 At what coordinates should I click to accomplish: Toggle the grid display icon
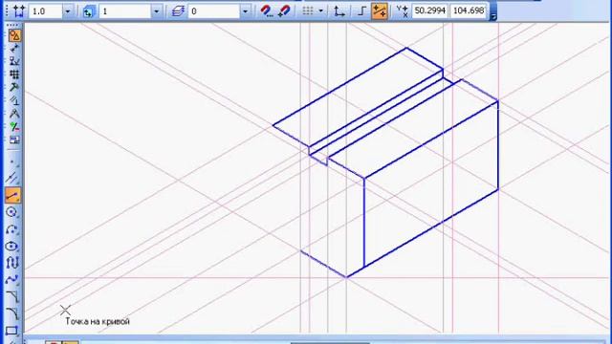coord(308,11)
